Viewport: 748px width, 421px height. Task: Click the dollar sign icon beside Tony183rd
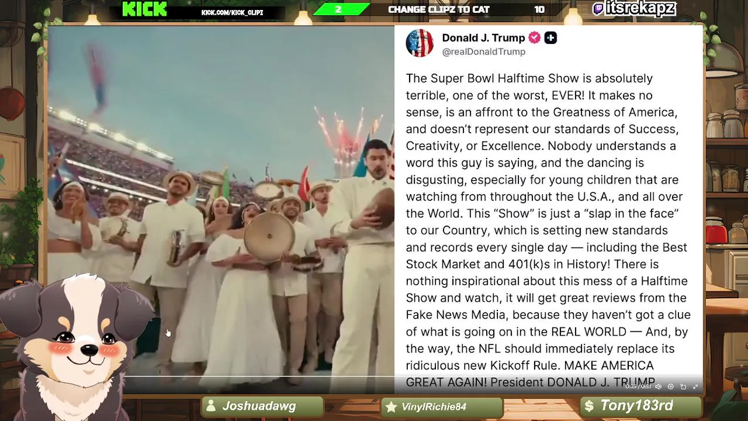tap(589, 406)
